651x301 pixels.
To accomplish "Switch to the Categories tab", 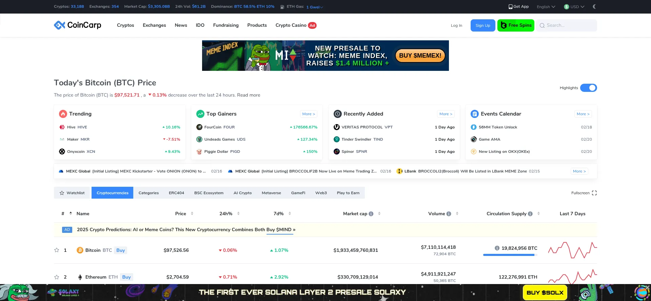I will click(149, 193).
